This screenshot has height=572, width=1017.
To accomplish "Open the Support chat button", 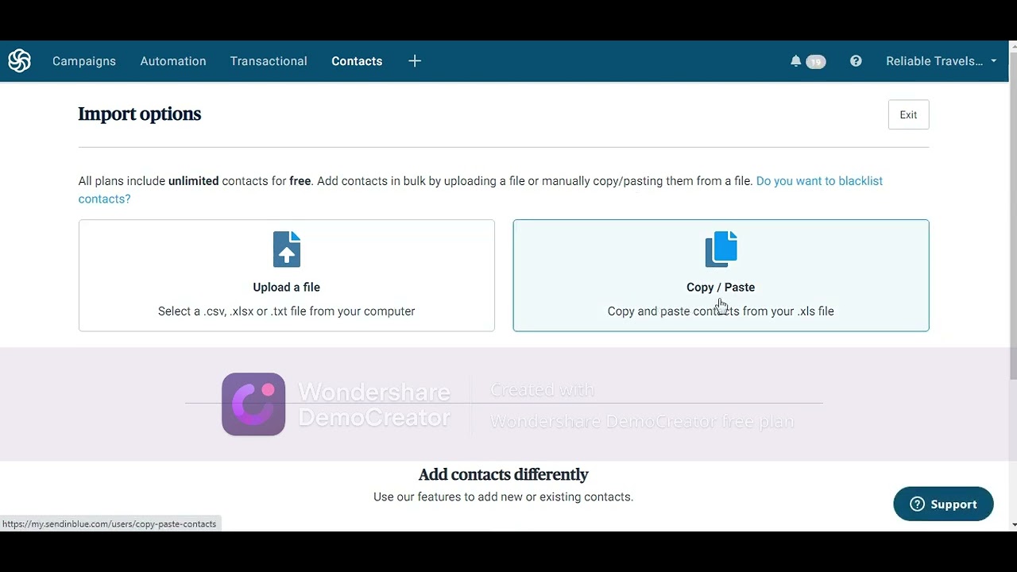I will tap(943, 504).
